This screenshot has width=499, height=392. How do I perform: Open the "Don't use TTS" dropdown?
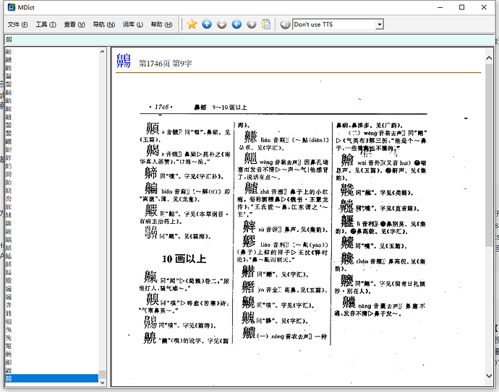380,24
